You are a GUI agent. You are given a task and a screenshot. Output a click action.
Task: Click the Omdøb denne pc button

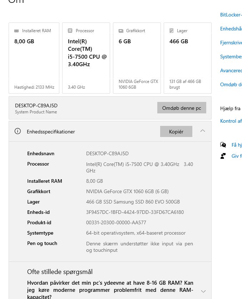click(182, 108)
